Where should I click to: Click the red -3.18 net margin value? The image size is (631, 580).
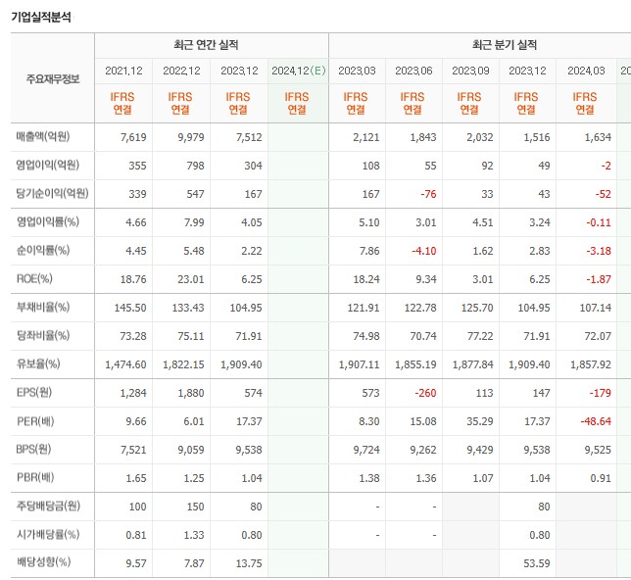pyautogui.click(x=599, y=251)
